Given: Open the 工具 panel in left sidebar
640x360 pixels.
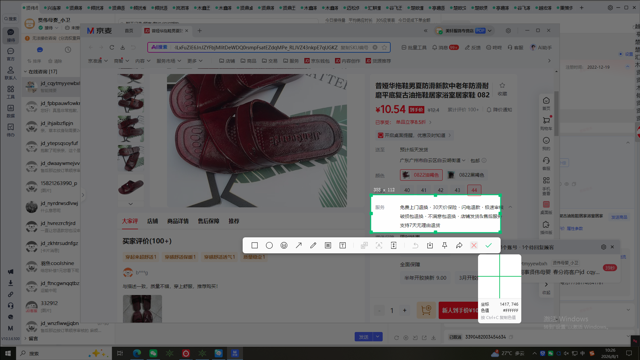Looking at the screenshot, I should [x=11, y=92].
